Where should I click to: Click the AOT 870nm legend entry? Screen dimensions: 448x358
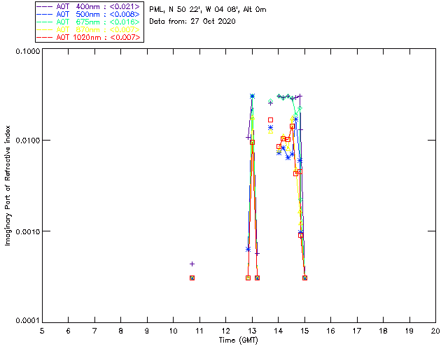click(x=89, y=29)
